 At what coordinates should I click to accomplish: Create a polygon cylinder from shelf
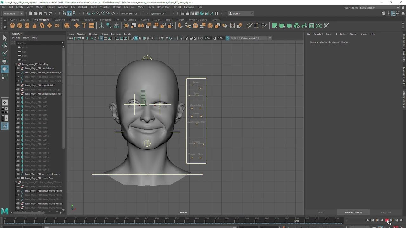click(27, 26)
